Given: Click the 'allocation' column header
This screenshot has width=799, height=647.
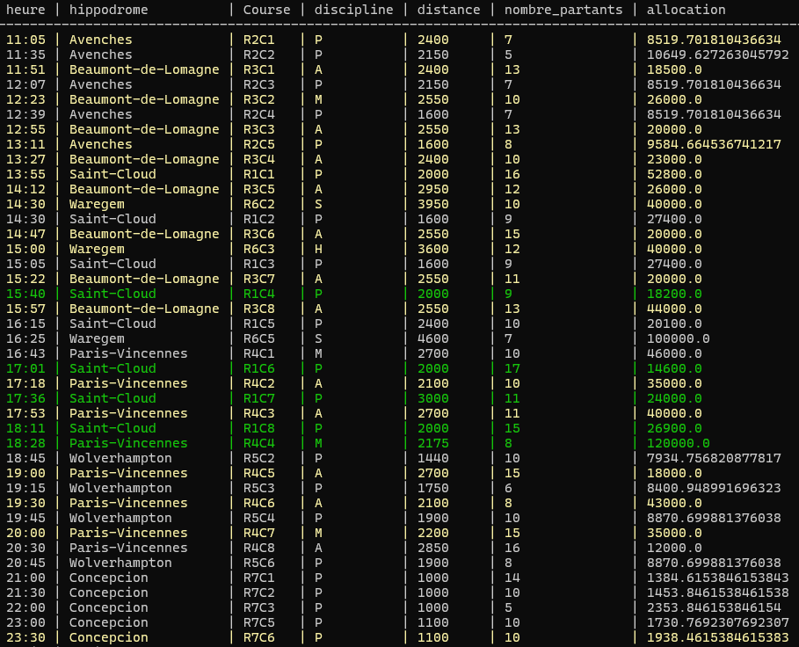Looking at the screenshot, I should [686, 10].
